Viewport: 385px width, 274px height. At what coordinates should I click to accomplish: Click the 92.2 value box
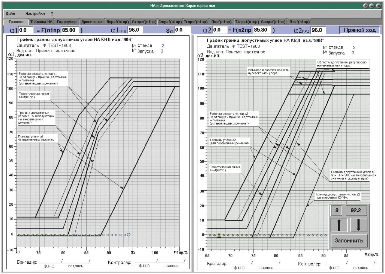click(x=356, y=210)
